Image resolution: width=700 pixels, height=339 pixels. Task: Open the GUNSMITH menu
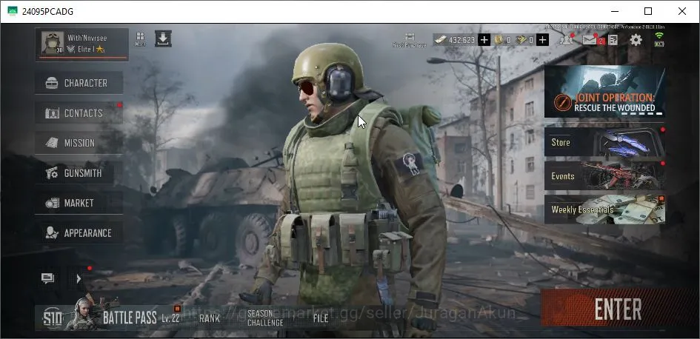(79, 173)
